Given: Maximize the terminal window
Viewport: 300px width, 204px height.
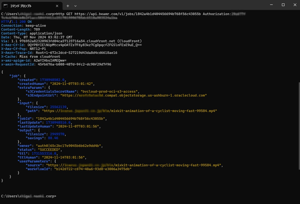Looking at the screenshot, I should click(283, 5).
